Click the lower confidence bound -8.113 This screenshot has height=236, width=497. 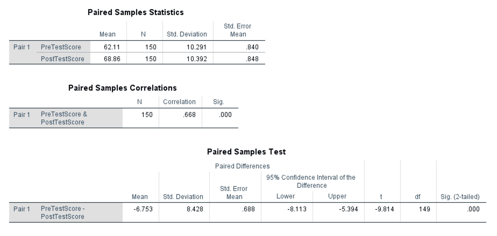(297, 209)
